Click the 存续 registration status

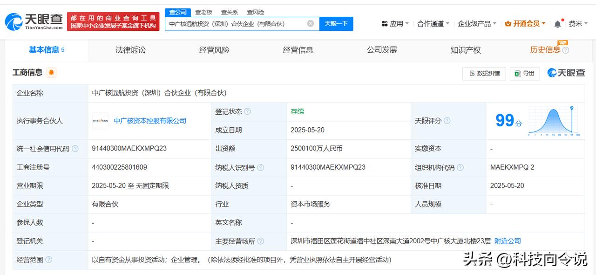pos(297,111)
